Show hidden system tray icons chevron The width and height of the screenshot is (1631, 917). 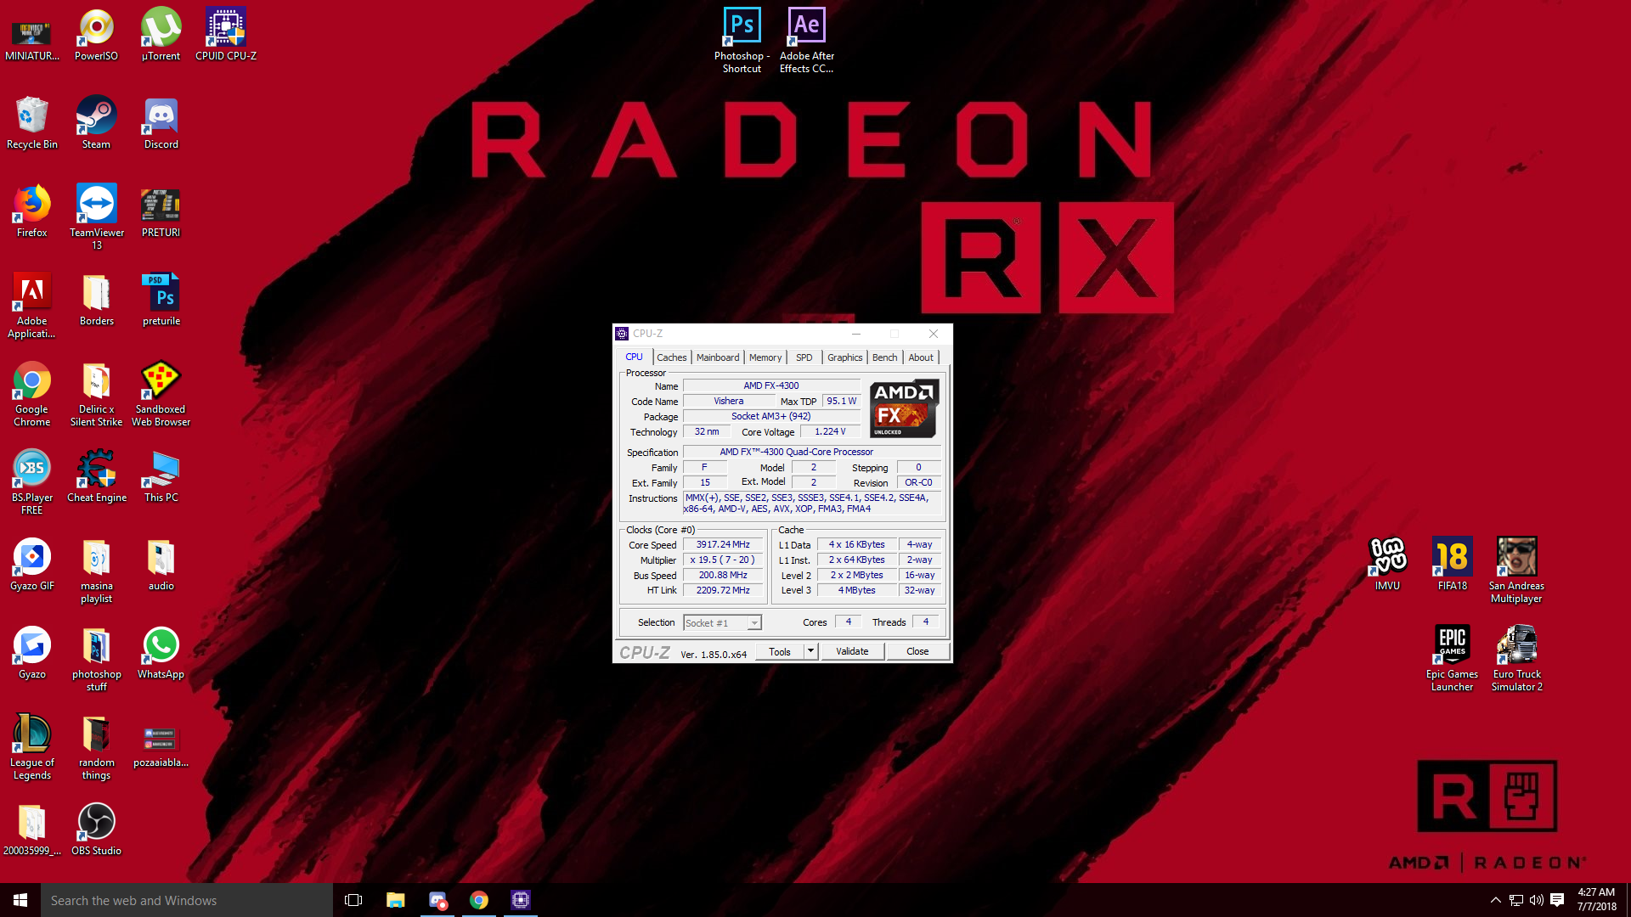click(1495, 900)
